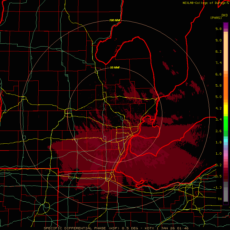This screenshot has height=230, width=230.
Task: Pick the purple swatch at top of color bar
Action: 226,26
